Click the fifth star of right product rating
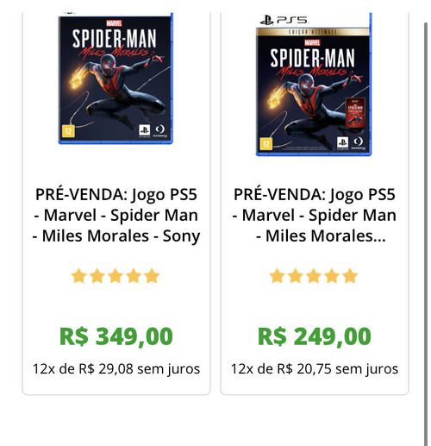Image resolution: width=431 pixels, height=446 pixels. pyautogui.click(x=350, y=276)
